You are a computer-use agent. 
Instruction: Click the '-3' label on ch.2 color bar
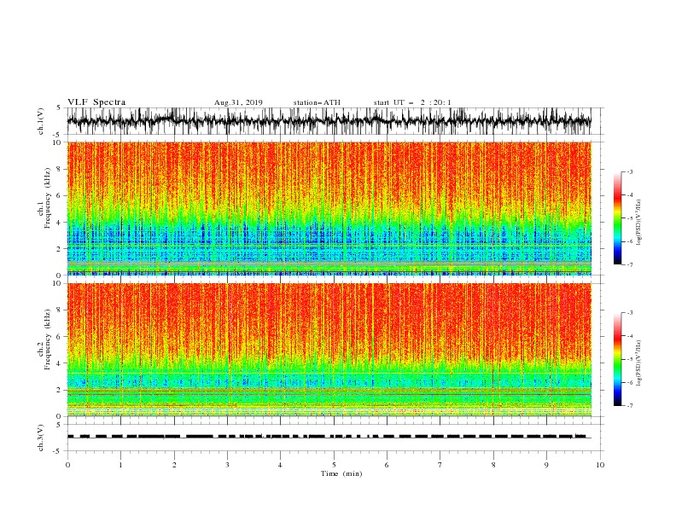click(630, 313)
